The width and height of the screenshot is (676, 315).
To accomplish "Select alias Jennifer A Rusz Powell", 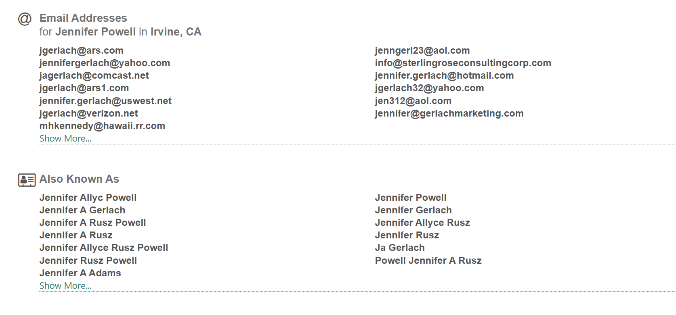I will coord(93,223).
